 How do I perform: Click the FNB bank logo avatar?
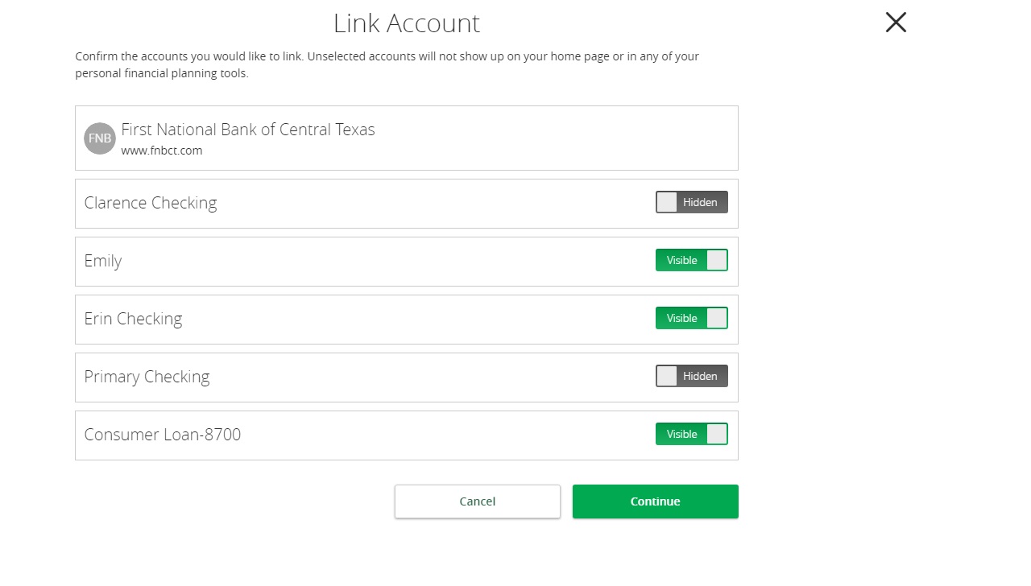pos(100,138)
